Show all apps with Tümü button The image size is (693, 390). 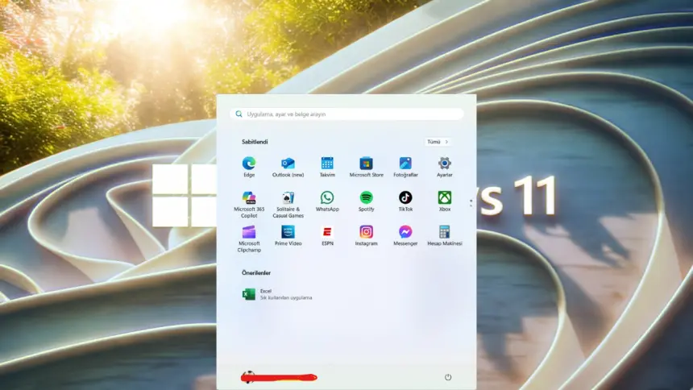coord(438,142)
